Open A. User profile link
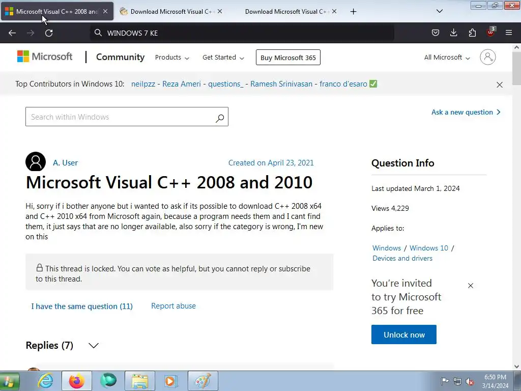 click(66, 163)
